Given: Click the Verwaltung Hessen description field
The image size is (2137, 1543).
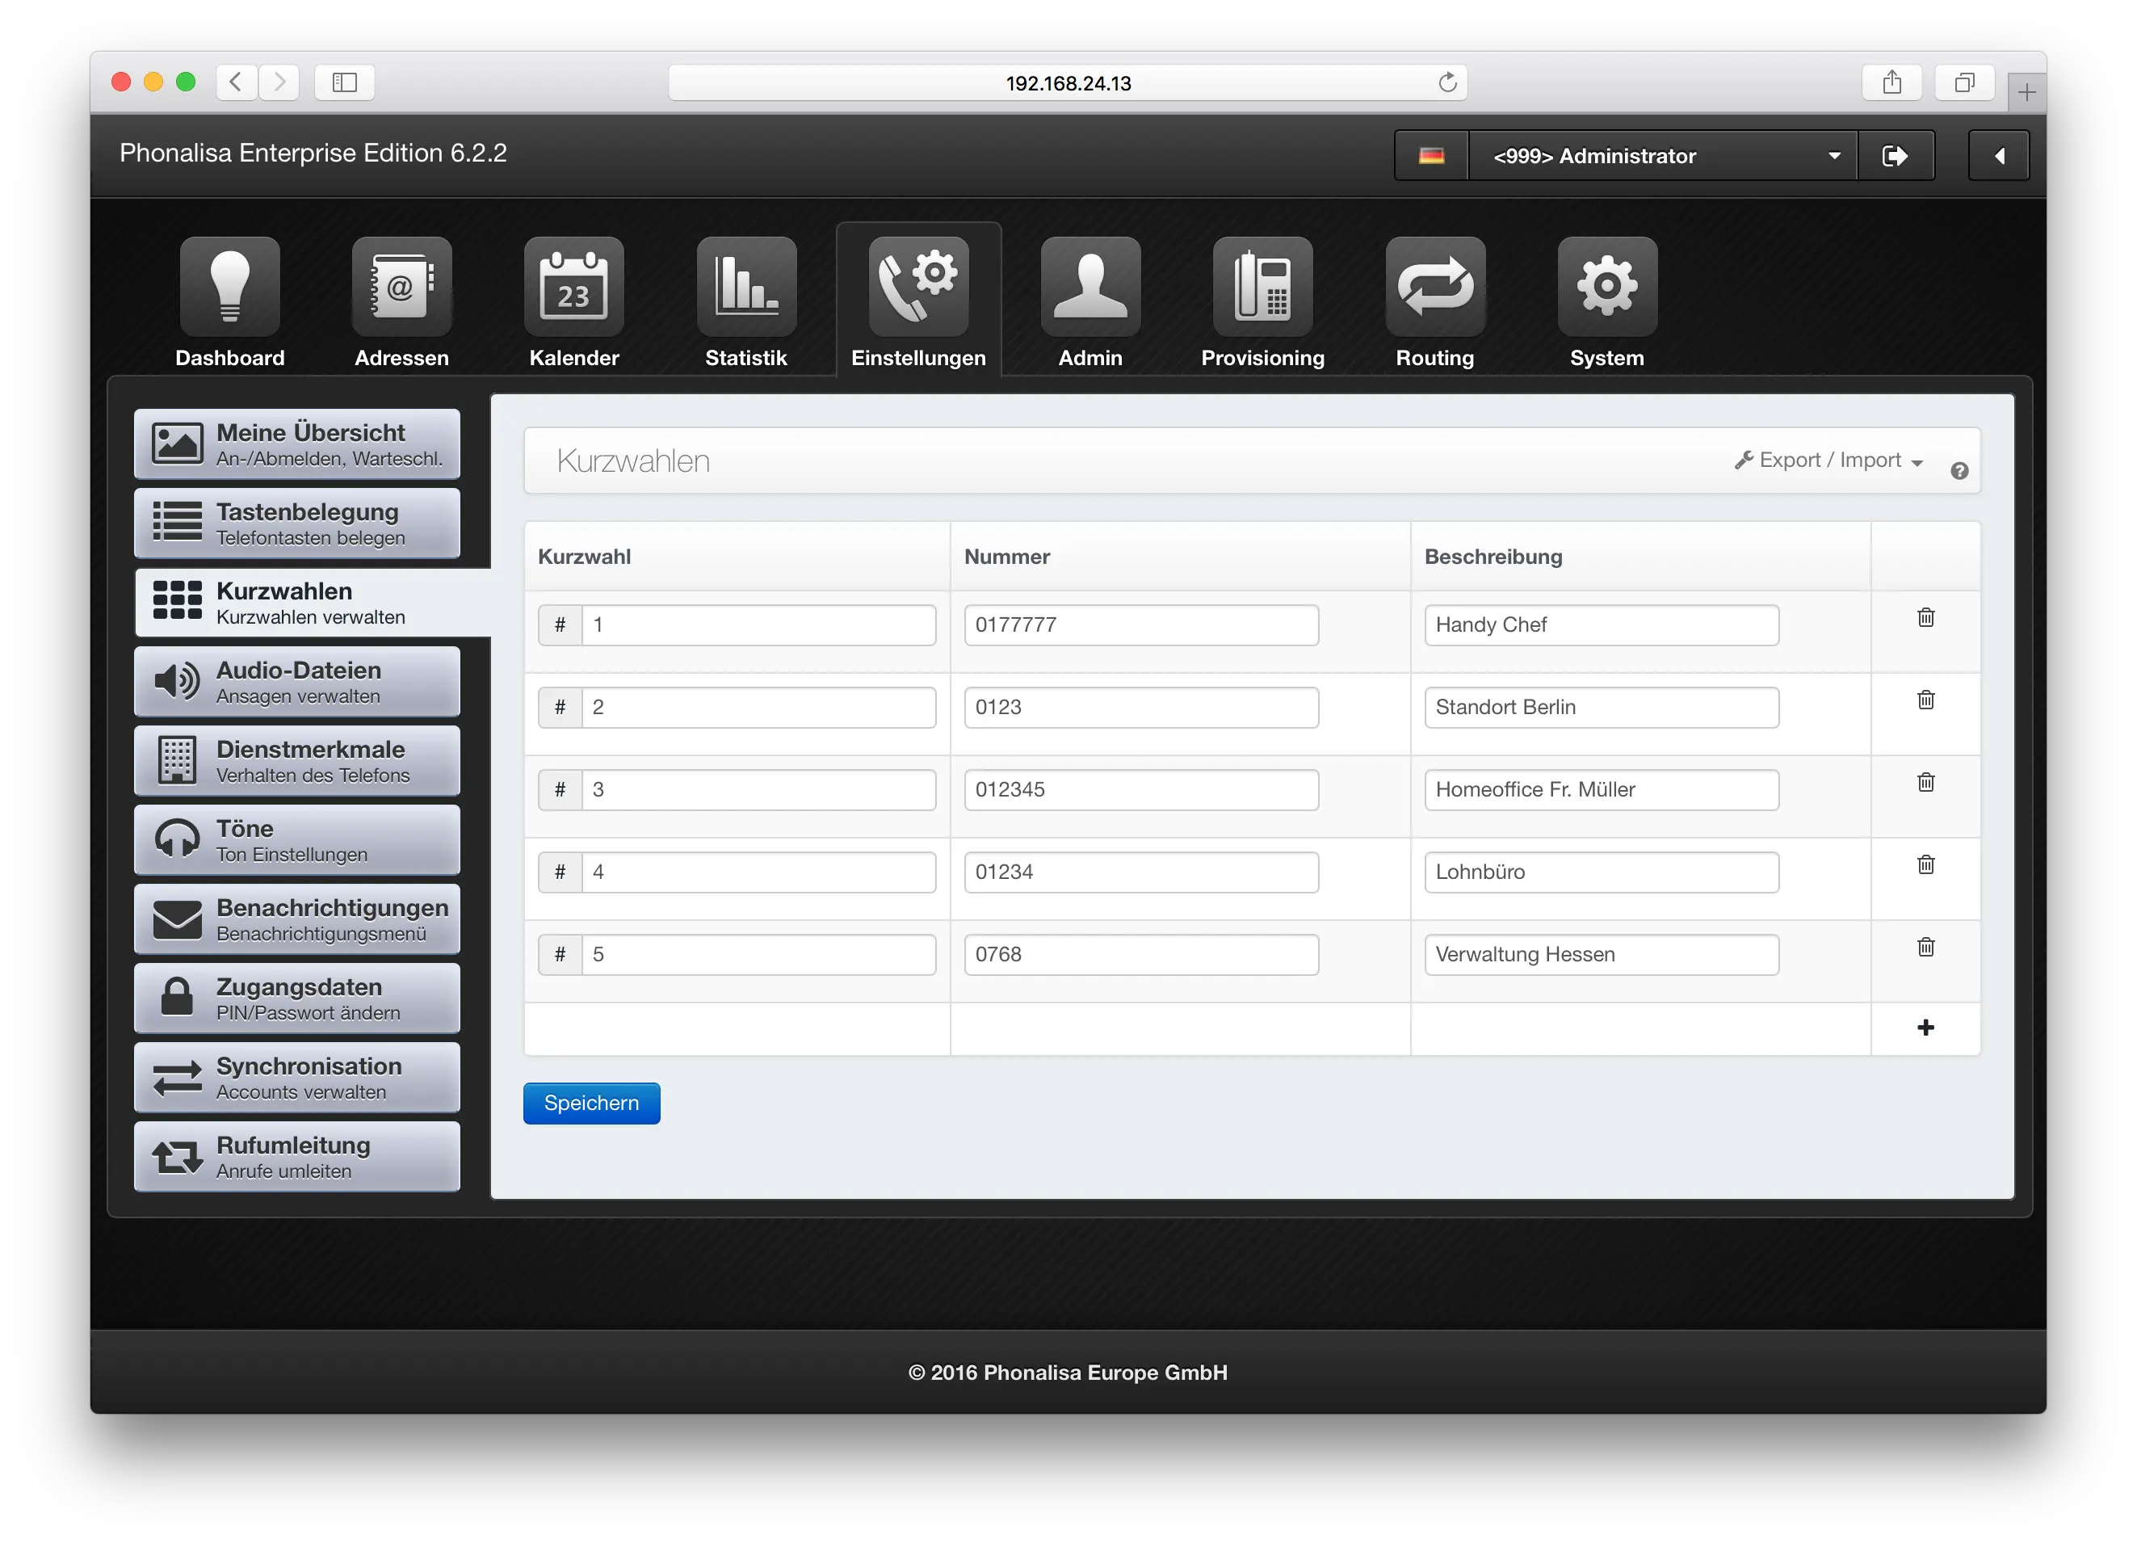Looking at the screenshot, I should (1602, 954).
